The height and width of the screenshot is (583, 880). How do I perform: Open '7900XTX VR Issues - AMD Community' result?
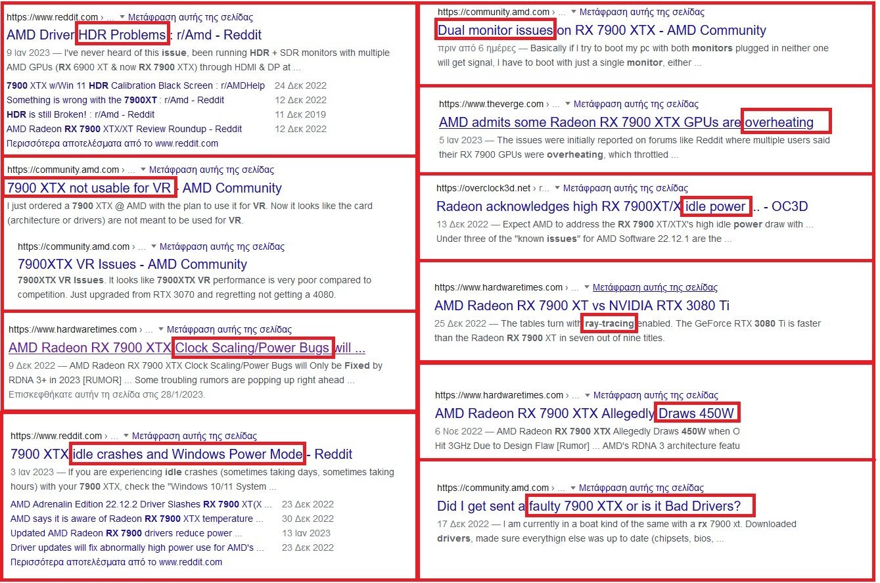132,264
